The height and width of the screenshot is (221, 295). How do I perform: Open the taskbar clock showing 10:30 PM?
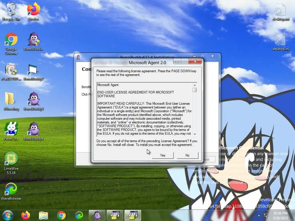point(280,215)
